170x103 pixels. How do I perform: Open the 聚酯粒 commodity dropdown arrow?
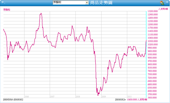[87, 3]
